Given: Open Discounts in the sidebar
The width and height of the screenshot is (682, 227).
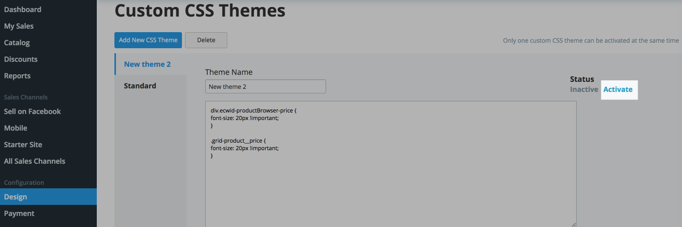Looking at the screenshot, I should 21,59.
